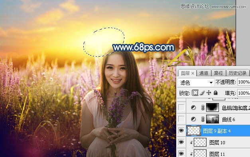Select the 图层 (Layers) tab
The width and height of the screenshot is (250, 157).
point(185,74)
